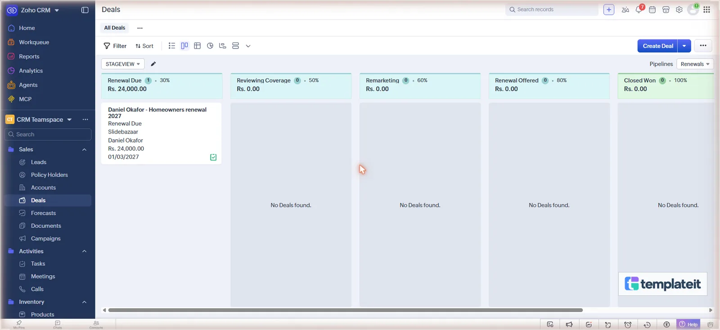This screenshot has height=330, width=720.
Task: Click the quick-create plus icon
Action: [608, 9]
